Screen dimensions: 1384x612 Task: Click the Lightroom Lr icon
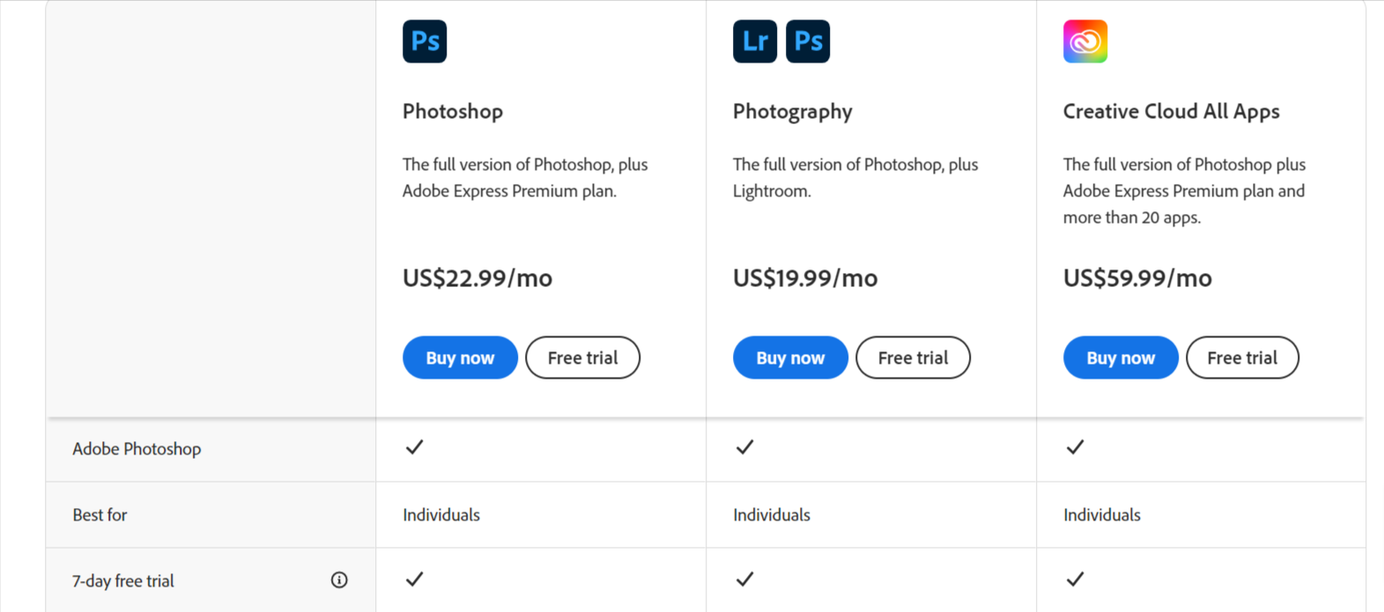click(755, 41)
